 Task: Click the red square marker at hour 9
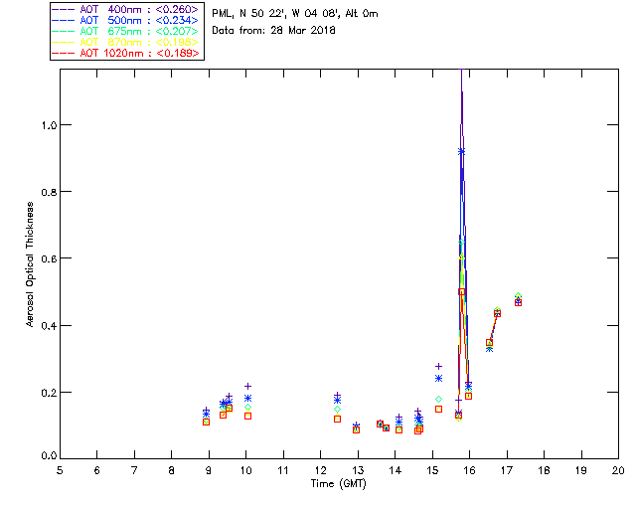pos(206,423)
